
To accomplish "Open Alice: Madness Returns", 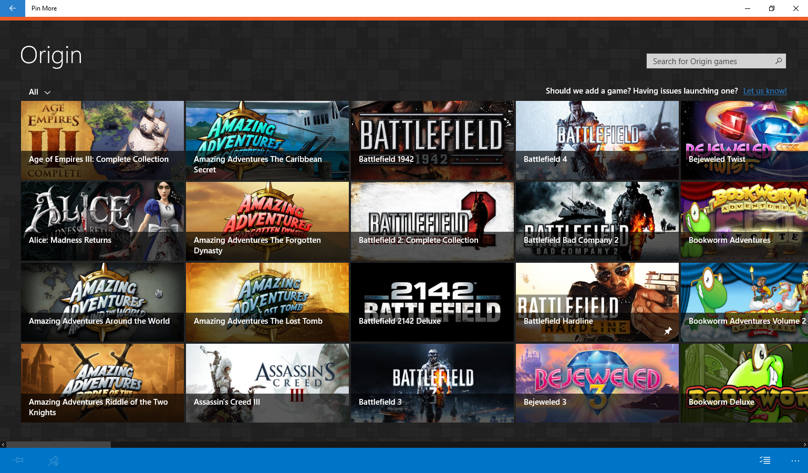I will (x=102, y=221).
